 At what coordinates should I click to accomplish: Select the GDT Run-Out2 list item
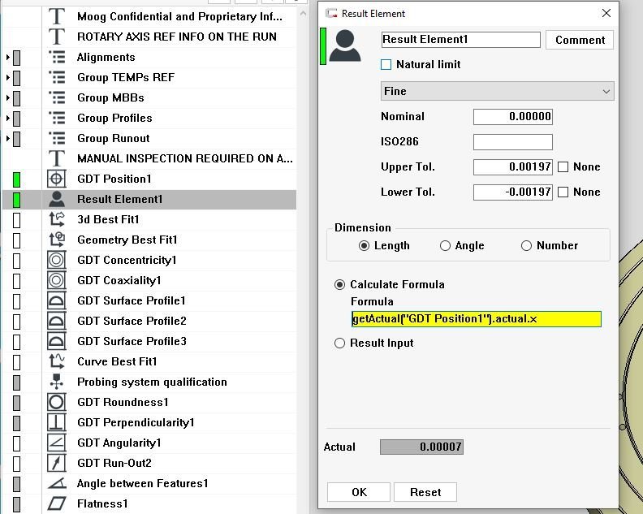149,463
